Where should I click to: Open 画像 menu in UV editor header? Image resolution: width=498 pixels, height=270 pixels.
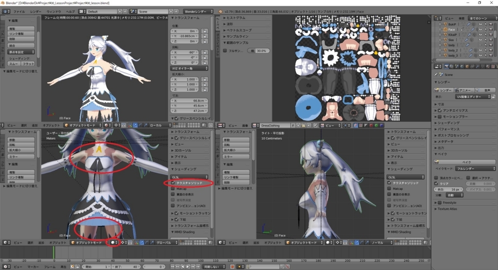[245, 126]
